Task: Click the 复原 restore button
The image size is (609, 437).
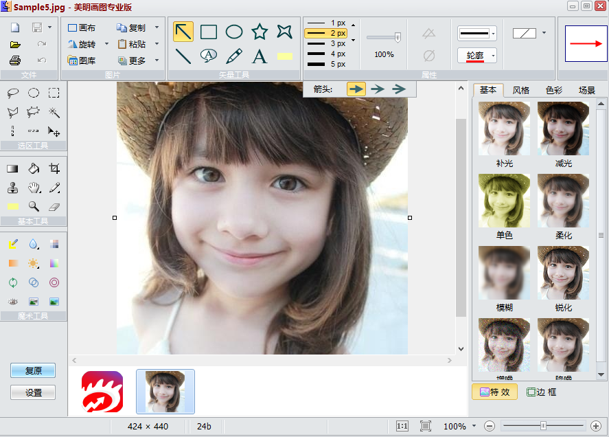Action: (33, 370)
